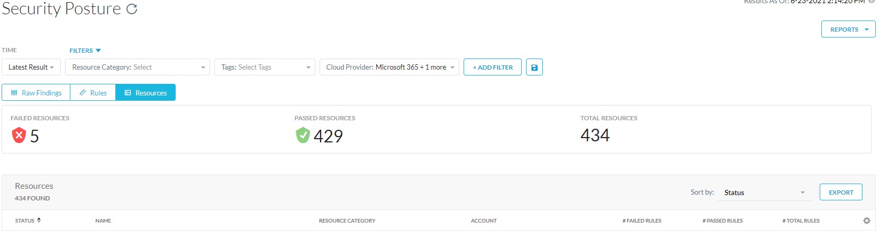
Task: Click the # Failed Rules column header
Action: pyautogui.click(x=642, y=220)
